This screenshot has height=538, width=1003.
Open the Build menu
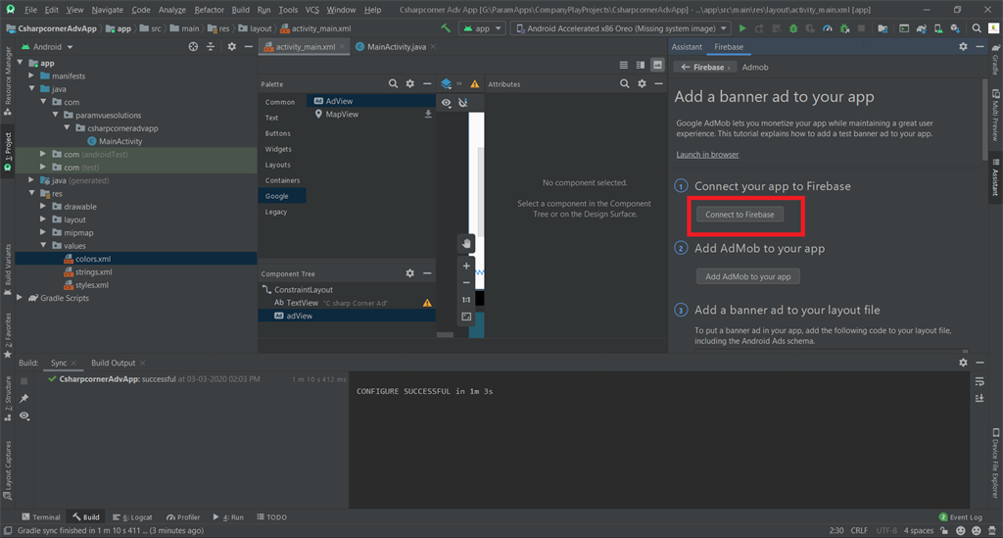[x=241, y=10]
